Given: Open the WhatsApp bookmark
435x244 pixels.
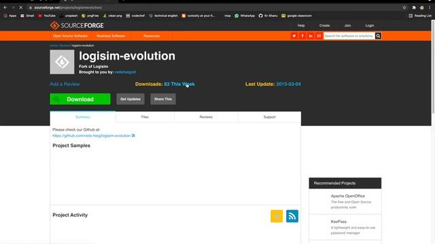Looking at the screenshot, I should 245,16.
